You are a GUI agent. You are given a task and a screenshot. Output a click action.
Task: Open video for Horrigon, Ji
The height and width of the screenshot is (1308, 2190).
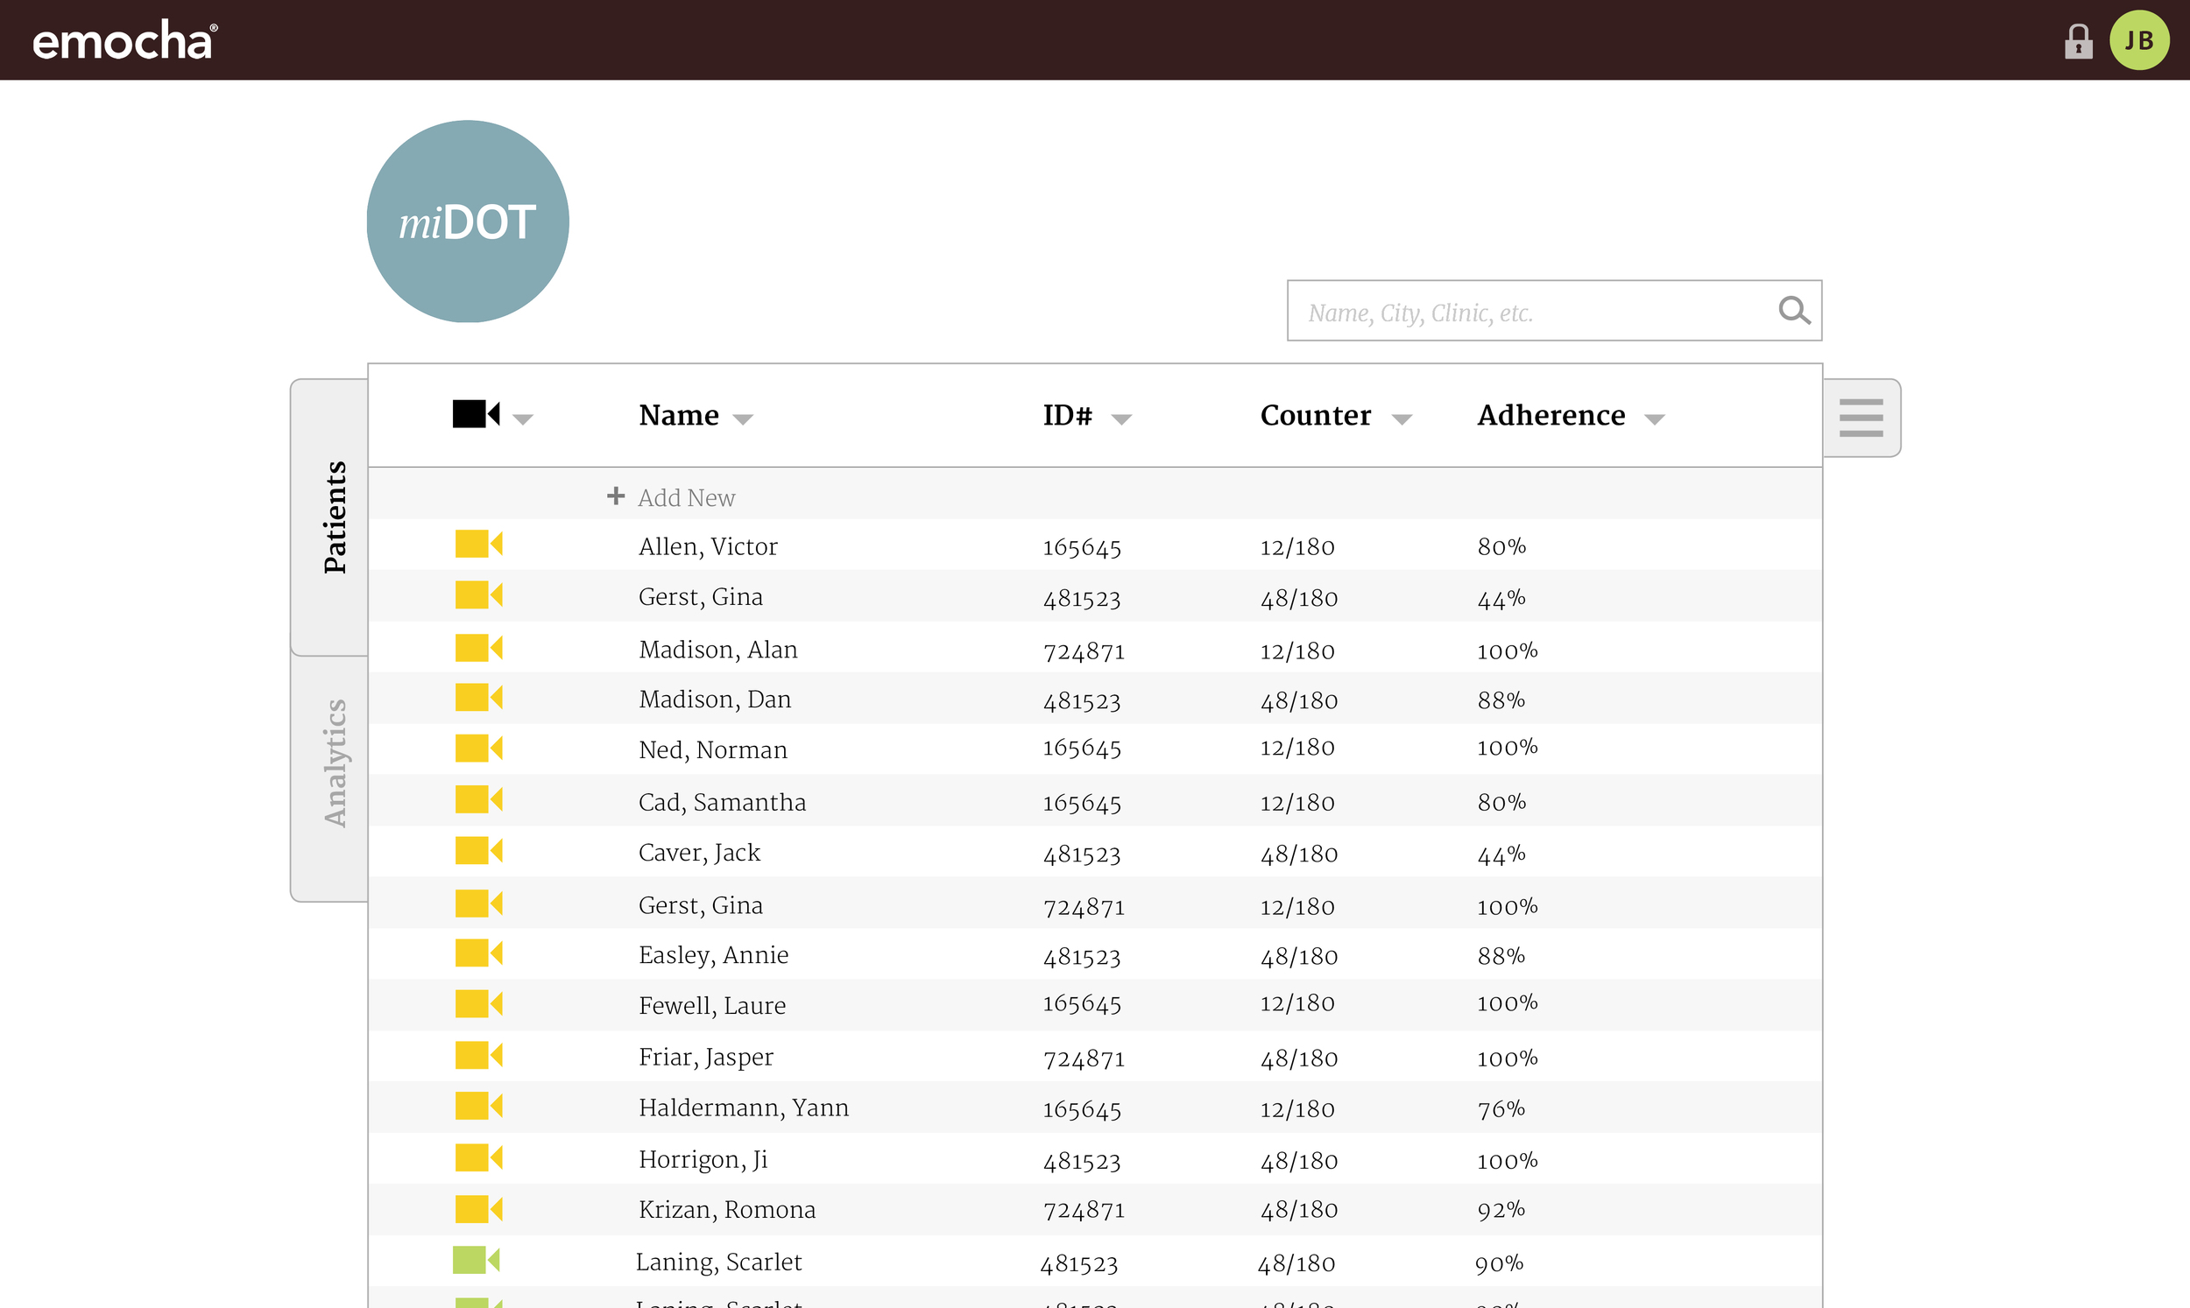478,1157
